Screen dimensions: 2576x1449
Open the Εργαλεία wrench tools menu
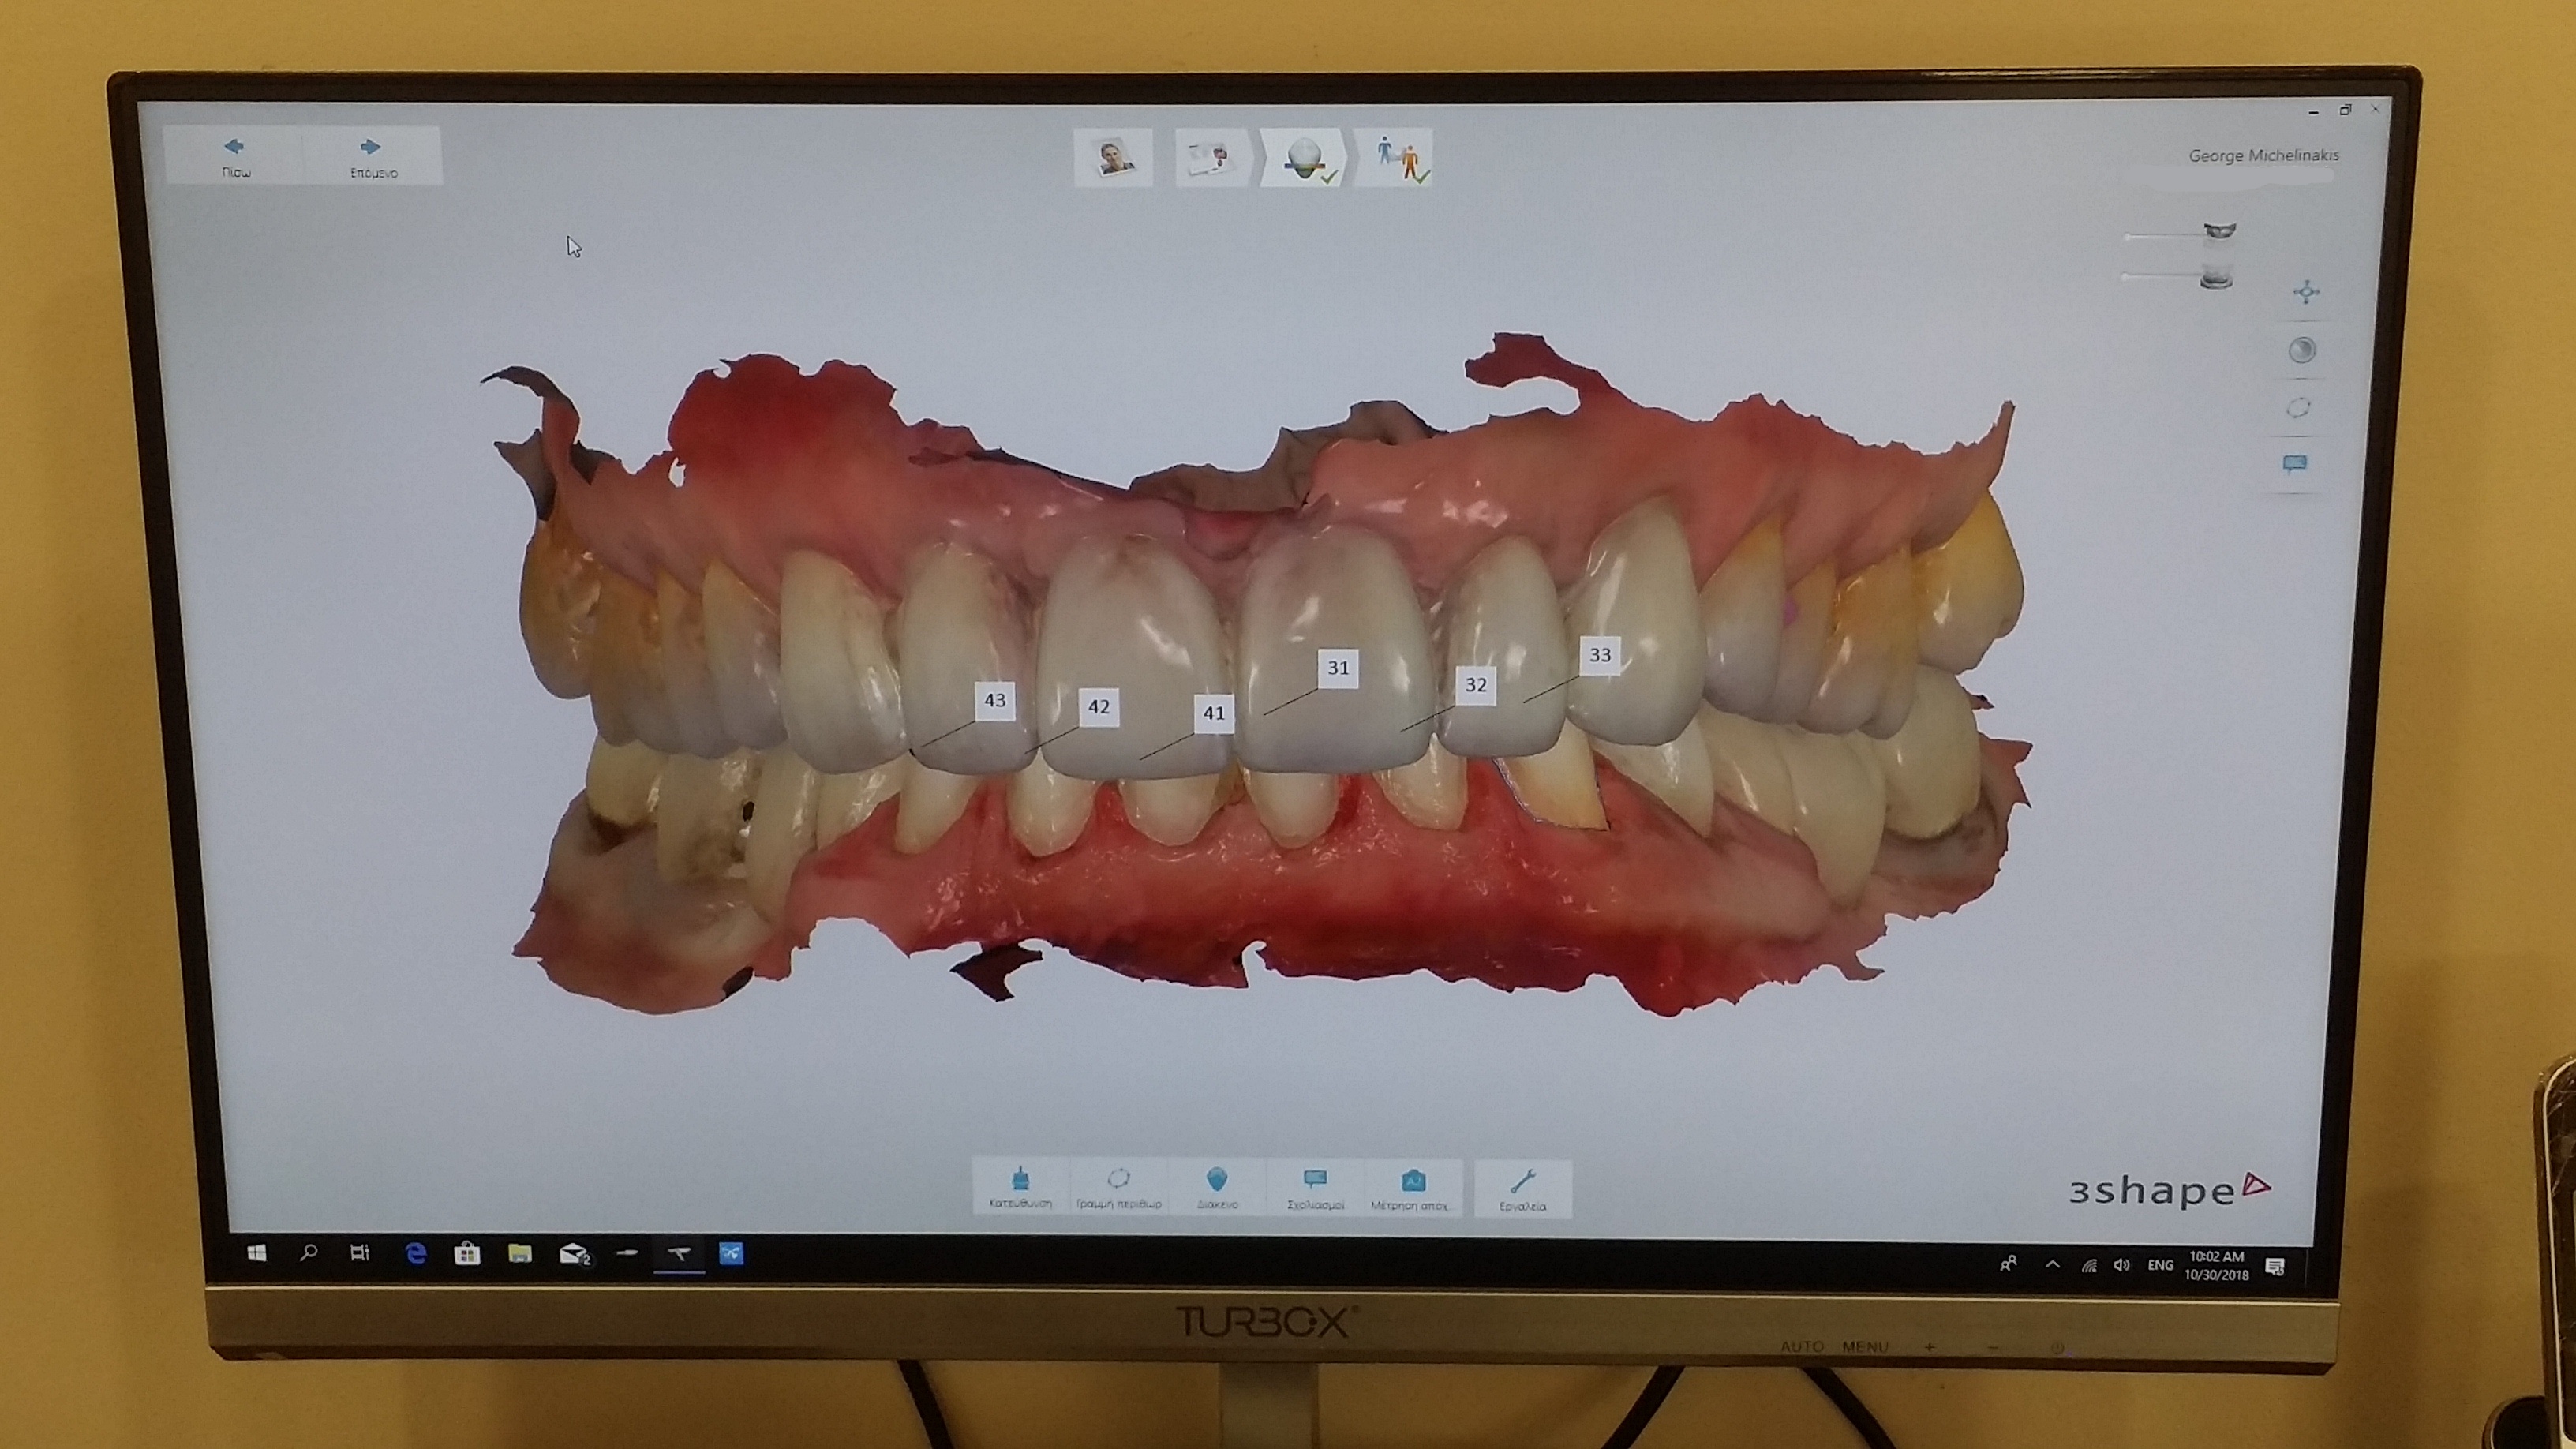click(1522, 1188)
